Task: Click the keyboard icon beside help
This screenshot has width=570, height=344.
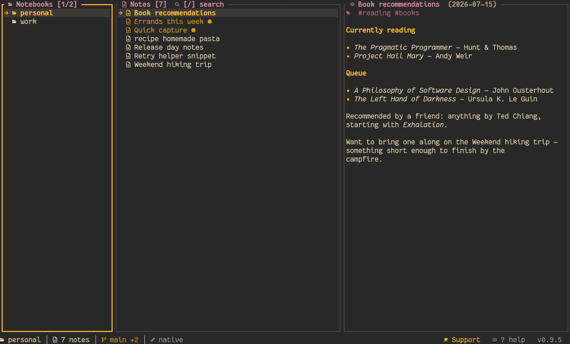Action: click(x=495, y=340)
